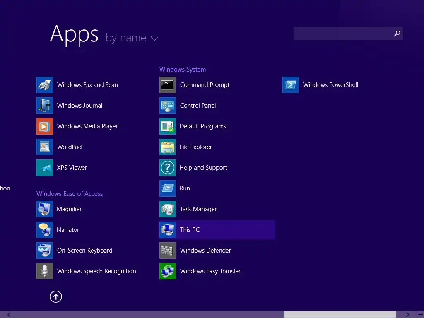Click the 'Default Programs' text label
The height and width of the screenshot is (318, 424).
[x=203, y=126]
